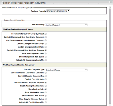Uncheck Can Edit Changemark Item Applicant Response
This screenshot has width=113, height=106.
point(46,50)
